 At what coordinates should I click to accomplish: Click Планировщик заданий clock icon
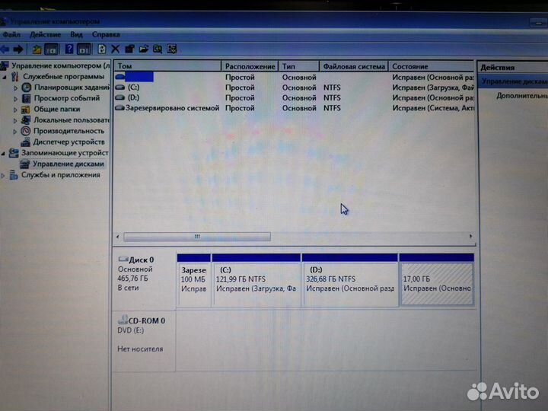[x=26, y=88]
